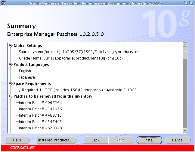Collapse the Space Requirements node

tap(11, 84)
